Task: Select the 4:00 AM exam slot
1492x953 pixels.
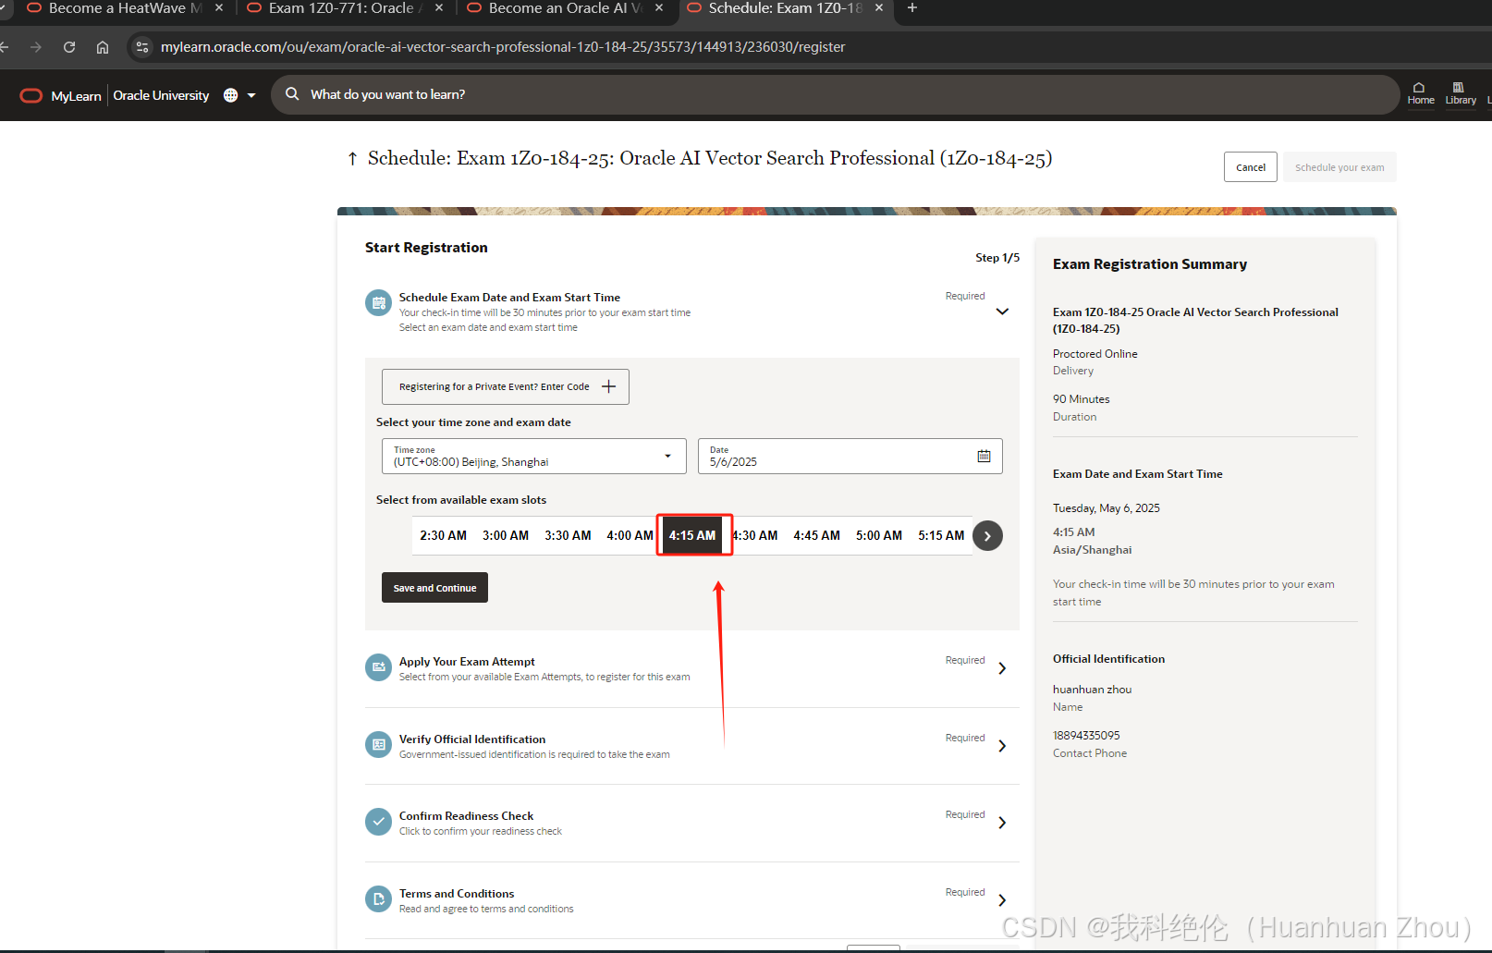Action: point(630,535)
